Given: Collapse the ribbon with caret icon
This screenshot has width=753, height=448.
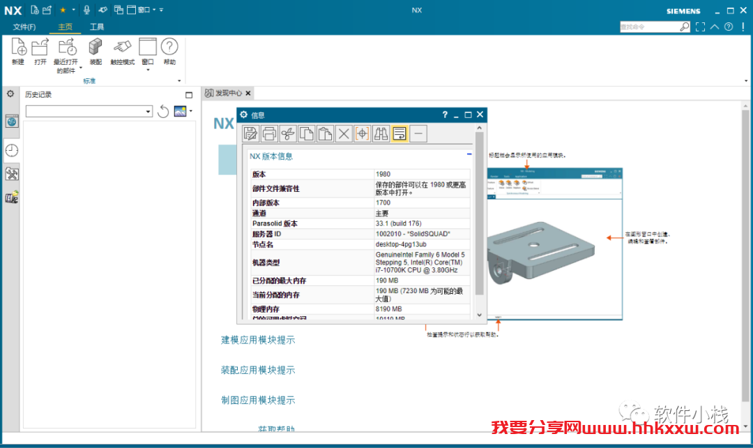Looking at the screenshot, I should pyautogui.click(x=715, y=27).
